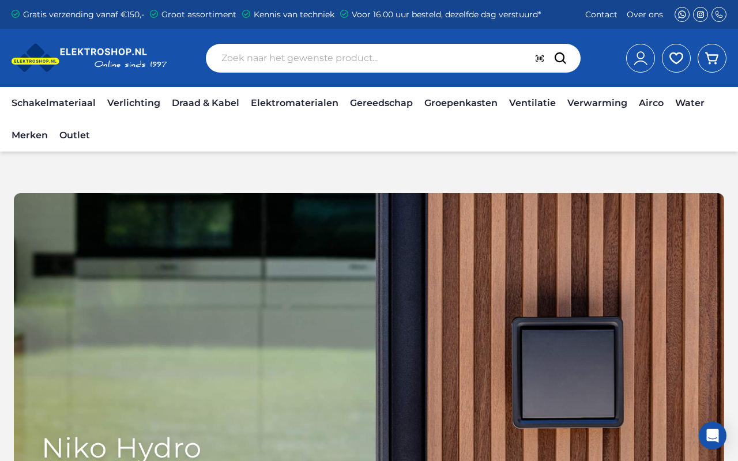This screenshot has height=461, width=738.
Task: Click the barcode scanner icon in search
Action: point(540,58)
